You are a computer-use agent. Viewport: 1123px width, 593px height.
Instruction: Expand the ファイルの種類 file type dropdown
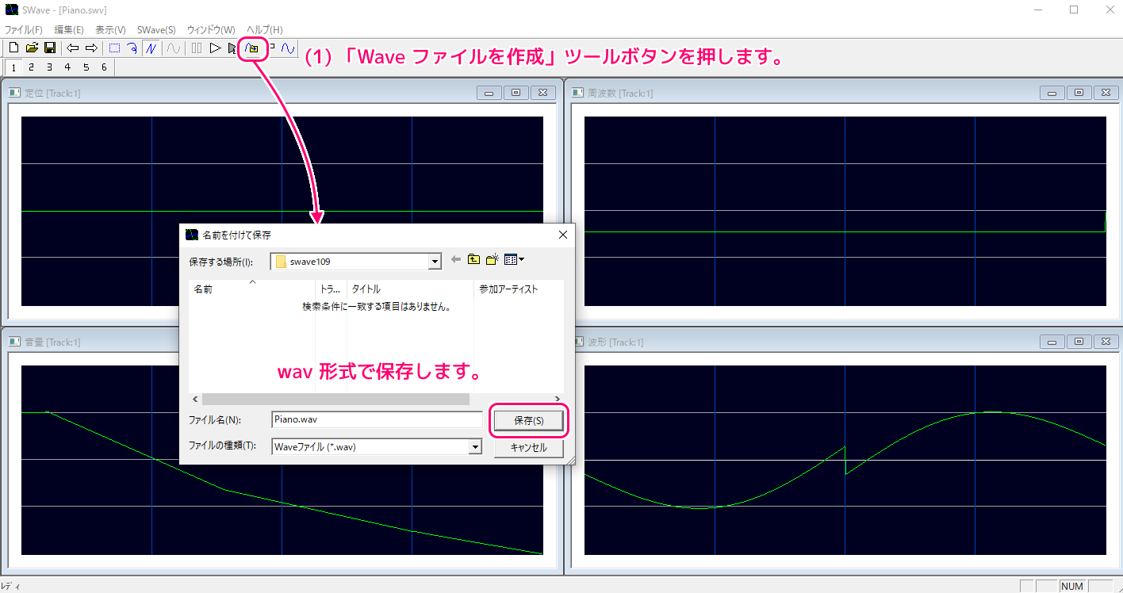[475, 446]
